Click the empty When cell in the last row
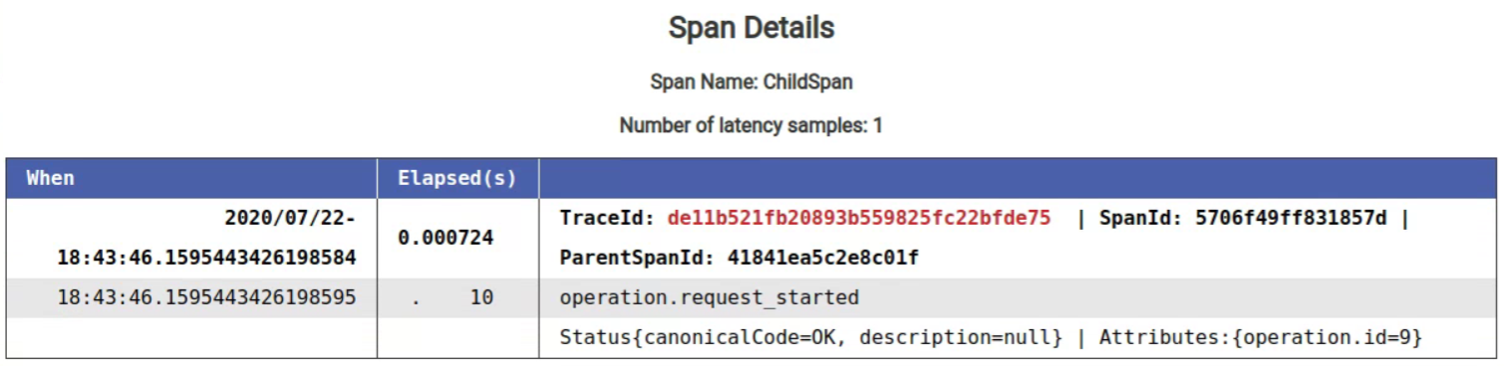1504x366 pixels. pyautogui.click(x=191, y=338)
